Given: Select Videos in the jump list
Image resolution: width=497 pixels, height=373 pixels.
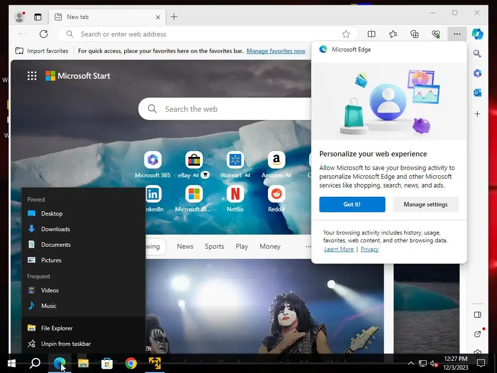Looking at the screenshot, I should [83, 290].
